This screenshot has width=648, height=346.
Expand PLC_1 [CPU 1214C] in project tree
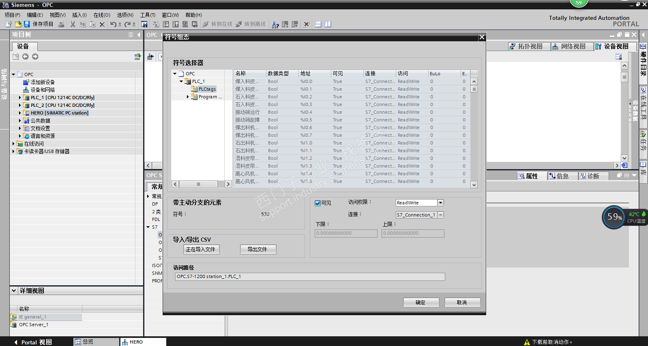[20, 98]
